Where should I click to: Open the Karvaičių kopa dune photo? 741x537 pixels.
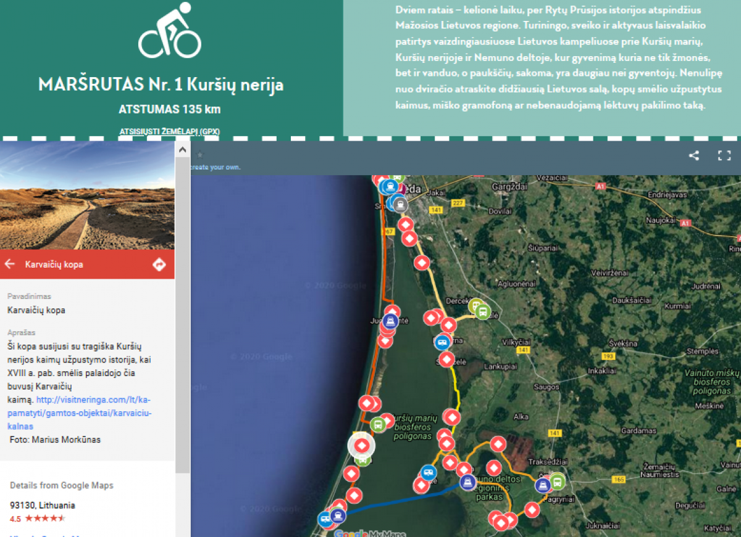pyautogui.click(x=87, y=195)
